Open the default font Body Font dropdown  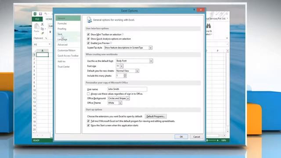tap(151, 61)
